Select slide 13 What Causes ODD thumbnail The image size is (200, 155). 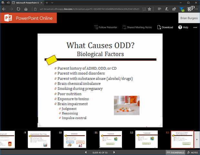(x=182, y=139)
